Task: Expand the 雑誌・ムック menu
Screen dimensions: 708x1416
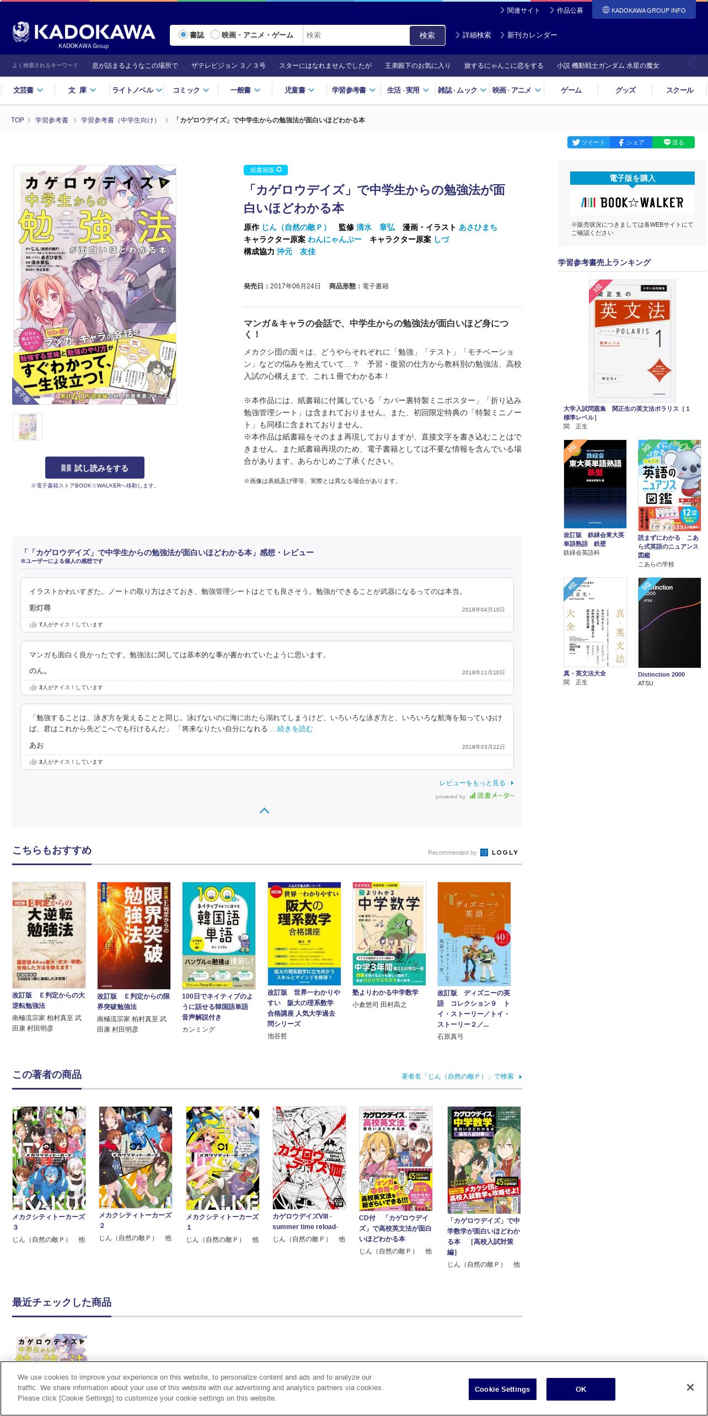Action: [x=462, y=90]
